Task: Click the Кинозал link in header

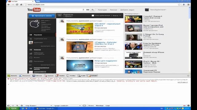Action: [x=114, y=10]
